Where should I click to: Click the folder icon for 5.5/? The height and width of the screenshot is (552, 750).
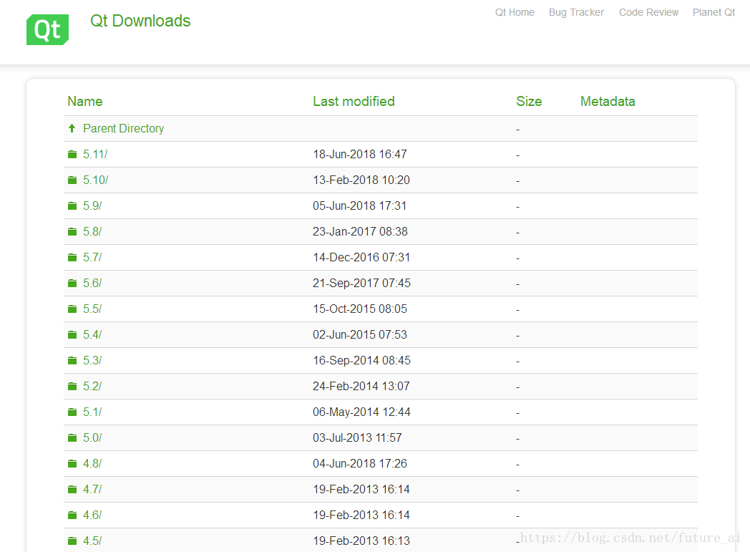tap(72, 309)
